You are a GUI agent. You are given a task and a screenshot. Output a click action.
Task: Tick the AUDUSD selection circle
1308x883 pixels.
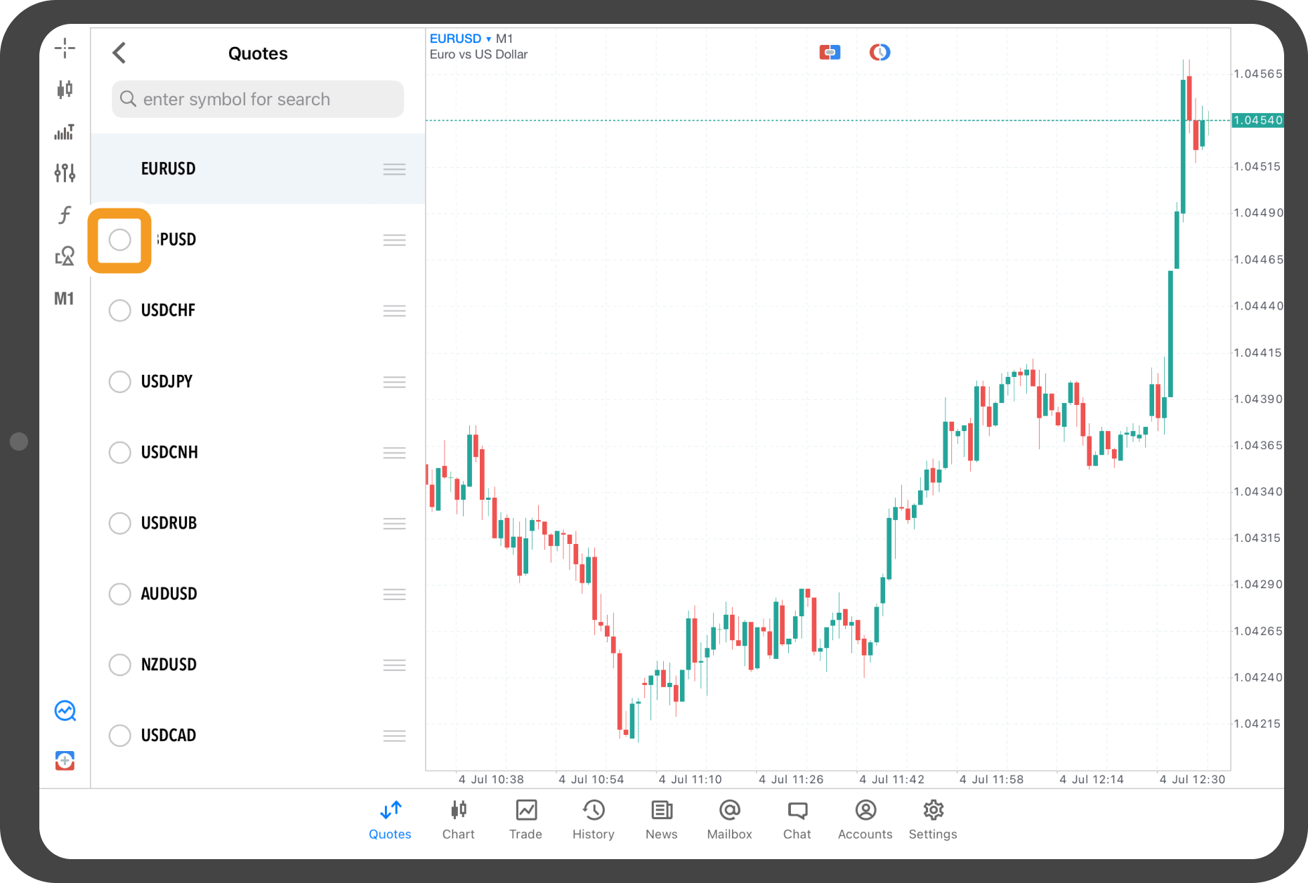(120, 594)
